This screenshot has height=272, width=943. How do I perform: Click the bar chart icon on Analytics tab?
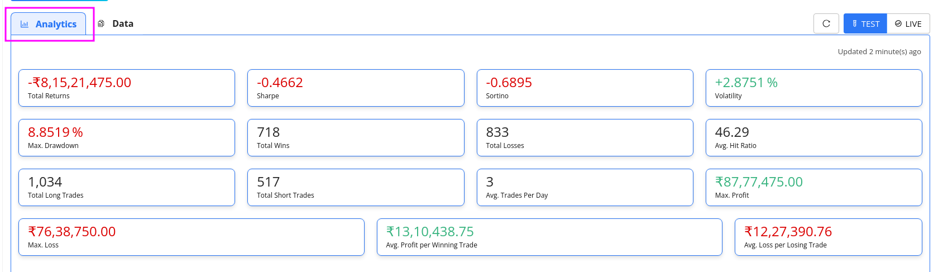25,24
